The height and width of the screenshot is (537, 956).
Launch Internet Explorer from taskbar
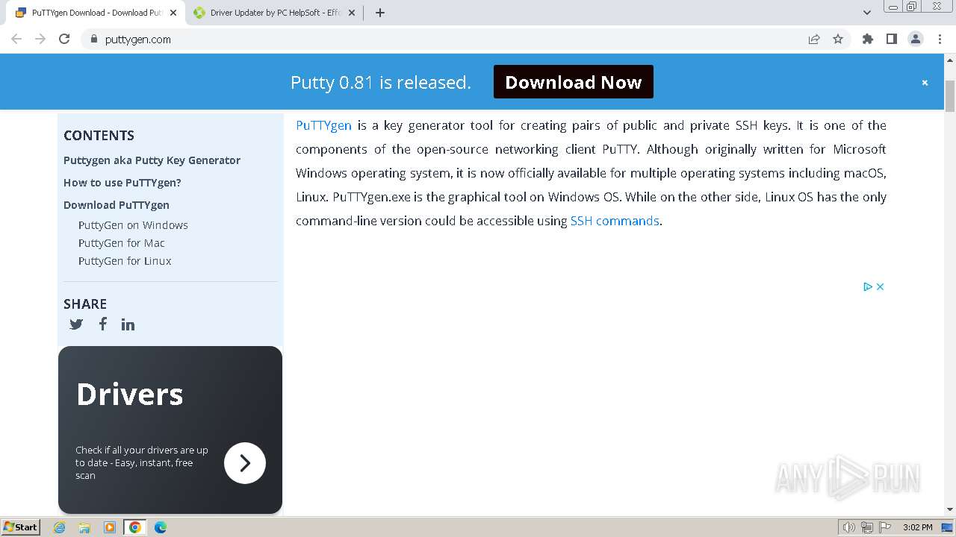click(59, 527)
